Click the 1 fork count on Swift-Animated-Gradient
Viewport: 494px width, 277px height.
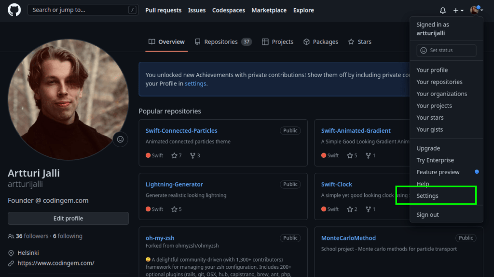370,155
